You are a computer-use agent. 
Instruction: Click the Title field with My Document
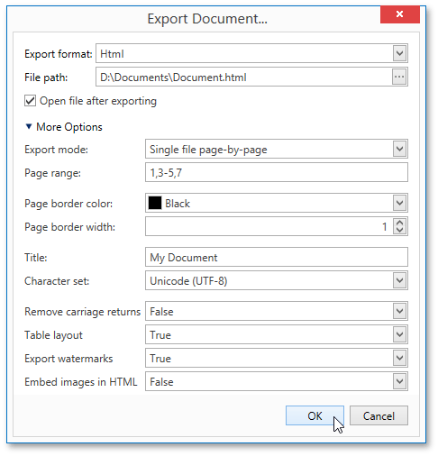coord(277,257)
